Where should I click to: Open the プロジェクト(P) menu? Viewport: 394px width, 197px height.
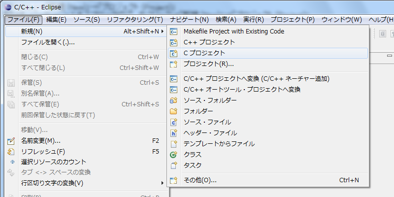[x=293, y=20]
